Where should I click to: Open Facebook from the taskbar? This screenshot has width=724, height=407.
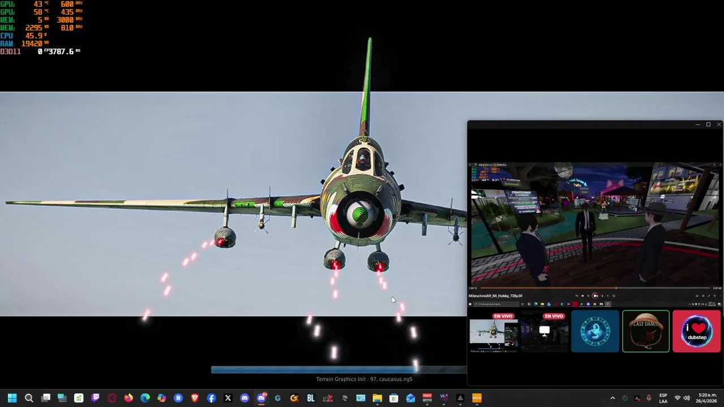tap(212, 398)
